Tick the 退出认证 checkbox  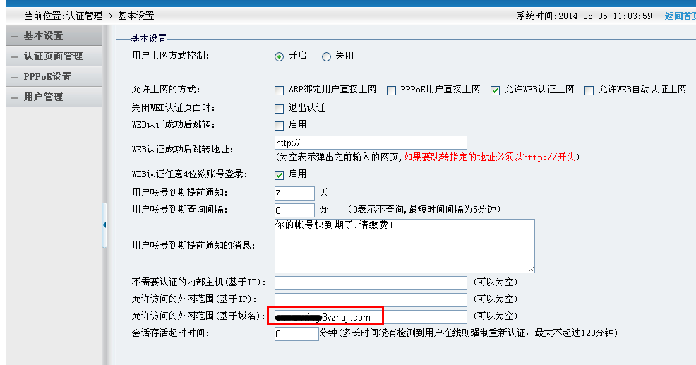(279, 109)
